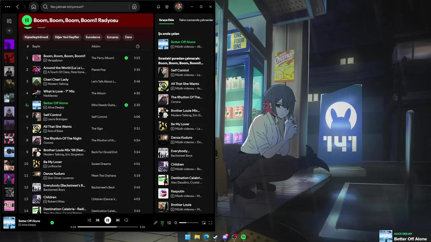The height and width of the screenshot is (242, 431).
Task: Click 'Rasputin' in the queue panel
Action: (177, 191)
